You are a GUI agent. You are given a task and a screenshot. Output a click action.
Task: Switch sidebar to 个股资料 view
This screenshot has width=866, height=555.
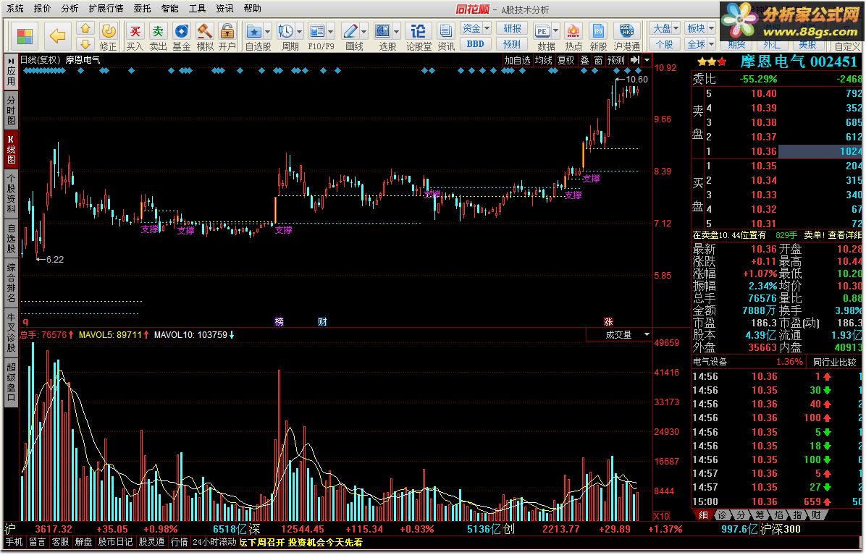[x=11, y=192]
